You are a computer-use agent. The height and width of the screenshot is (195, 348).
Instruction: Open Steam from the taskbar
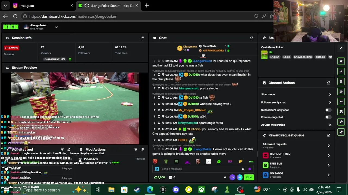point(137,190)
